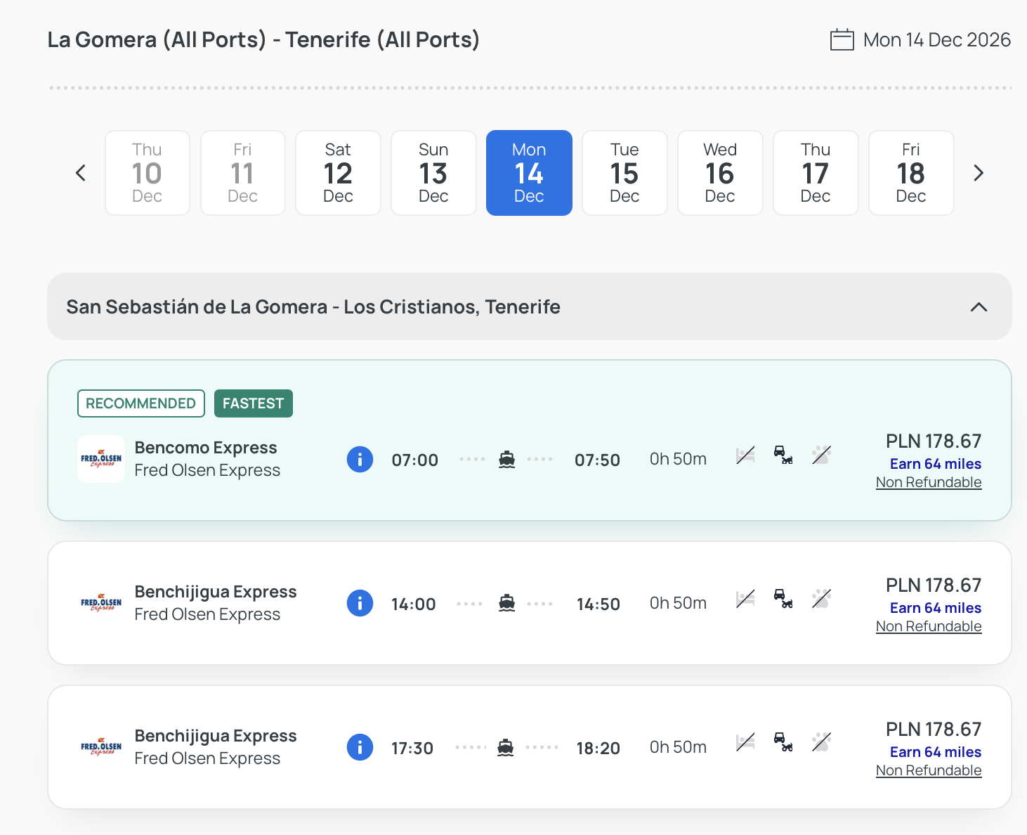Click Earn 64 miles on 07:00 sailing

[x=936, y=464]
